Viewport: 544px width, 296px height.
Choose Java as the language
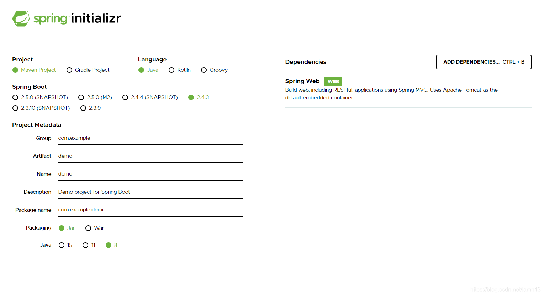148,70
